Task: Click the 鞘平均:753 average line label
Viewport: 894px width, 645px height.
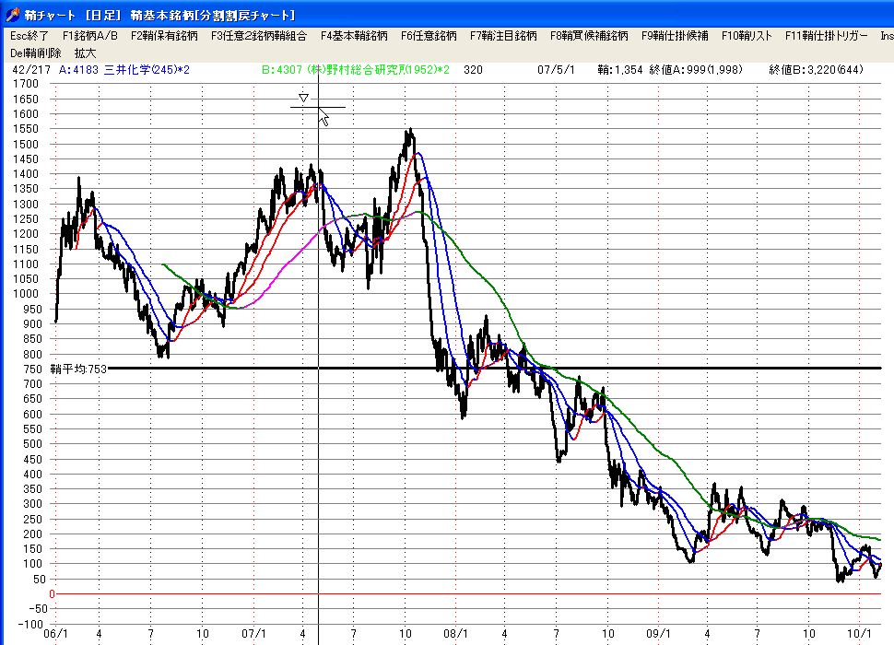Action: coord(79,369)
